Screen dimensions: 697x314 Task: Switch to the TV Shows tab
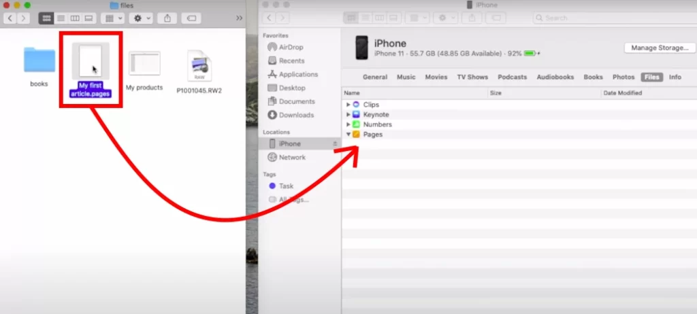(472, 77)
